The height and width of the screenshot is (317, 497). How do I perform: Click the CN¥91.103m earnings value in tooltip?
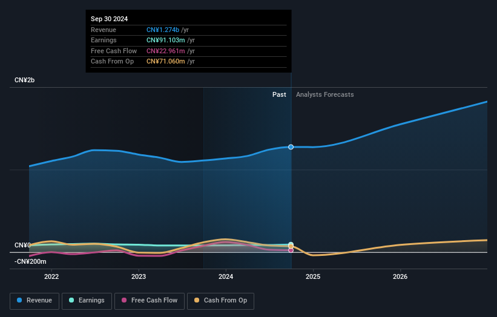tap(165, 40)
